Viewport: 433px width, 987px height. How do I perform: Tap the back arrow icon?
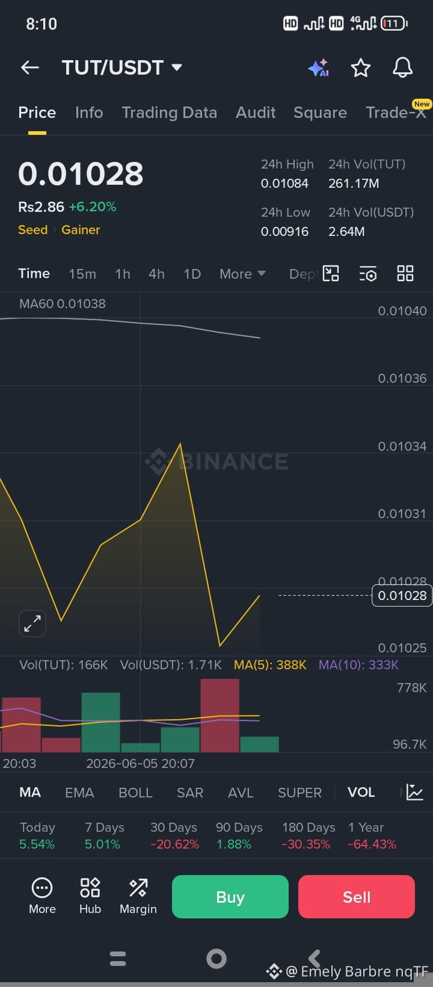pos(30,67)
